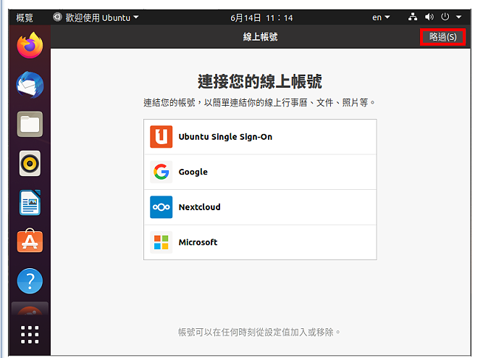
Task: Open the en input language dropdown
Action: click(381, 17)
